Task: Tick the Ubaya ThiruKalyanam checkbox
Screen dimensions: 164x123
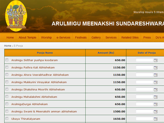Action: click(7, 118)
